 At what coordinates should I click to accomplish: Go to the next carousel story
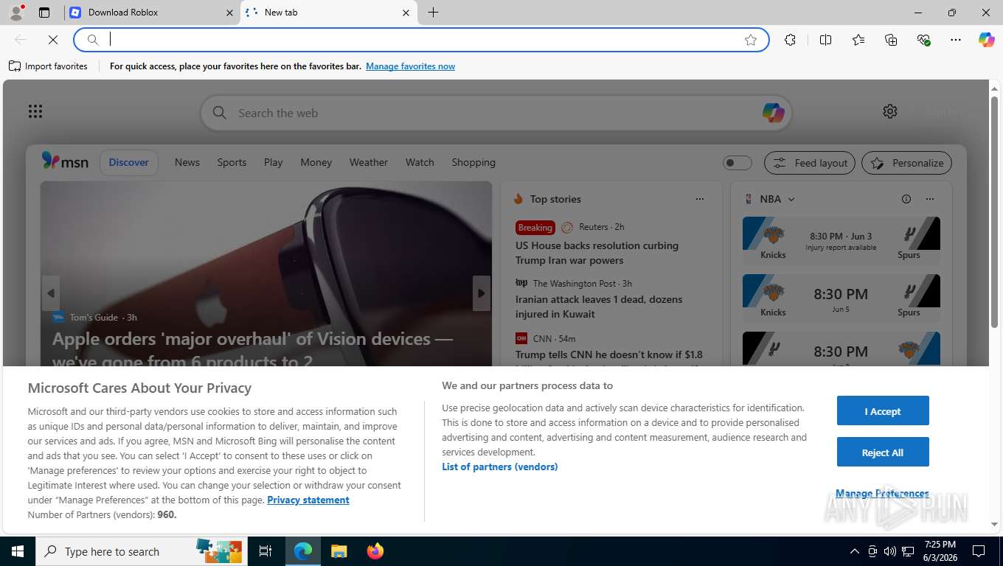(482, 293)
